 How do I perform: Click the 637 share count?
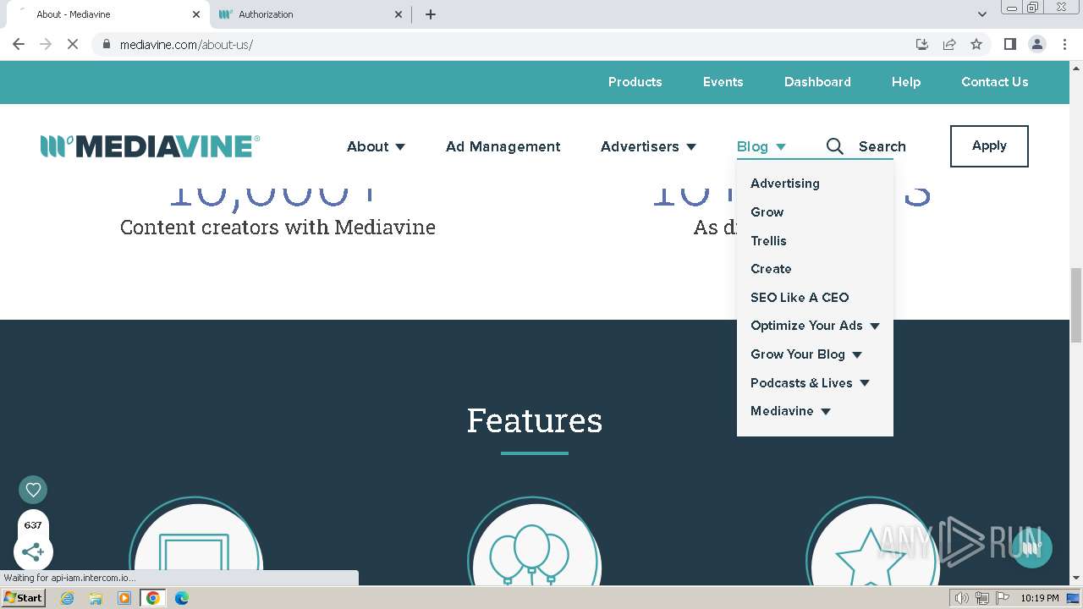pos(33,525)
